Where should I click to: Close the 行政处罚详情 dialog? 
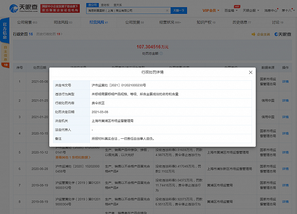click(250, 72)
